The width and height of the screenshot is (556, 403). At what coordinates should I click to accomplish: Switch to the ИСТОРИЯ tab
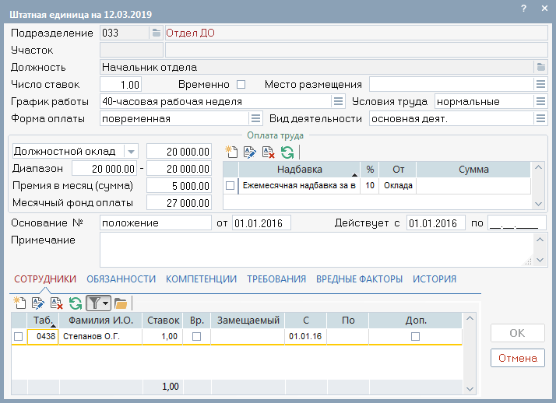click(x=435, y=279)
